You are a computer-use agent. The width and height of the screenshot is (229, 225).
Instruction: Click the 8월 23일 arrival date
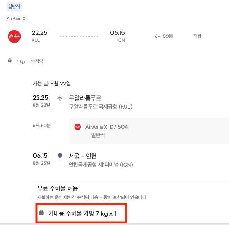point(41,163)
